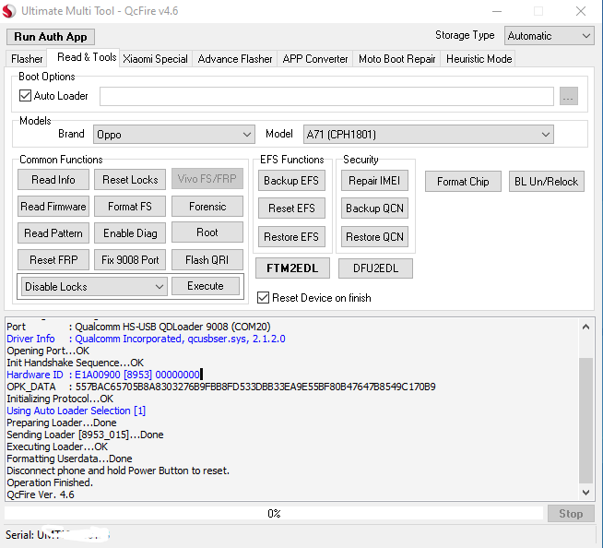Click the Read Info button

[53, 180]
